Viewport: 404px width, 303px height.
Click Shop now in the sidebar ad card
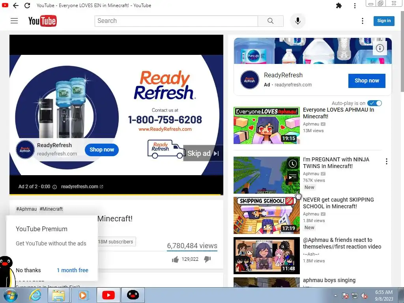[x=367, y=80]
